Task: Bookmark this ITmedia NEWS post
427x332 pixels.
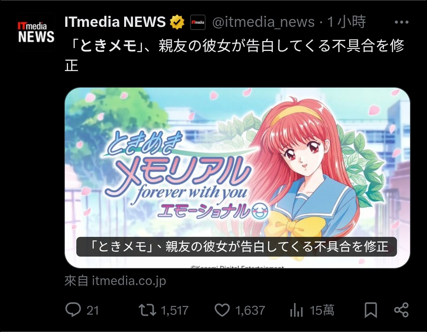Action: [x=370, y=310]
